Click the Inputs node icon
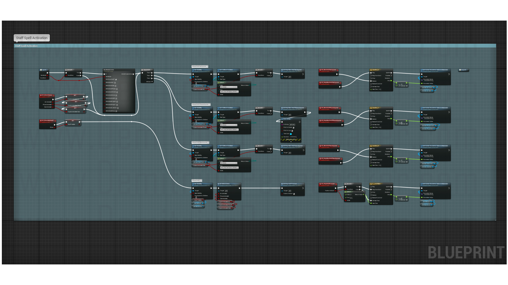This screenshot has width=508, height=285. tap(41, 70)
